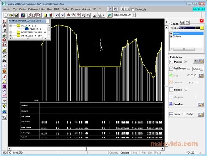207x156 pixels.
Task: Uncheck the terreno layer checkbox
Action: [171, 34]
